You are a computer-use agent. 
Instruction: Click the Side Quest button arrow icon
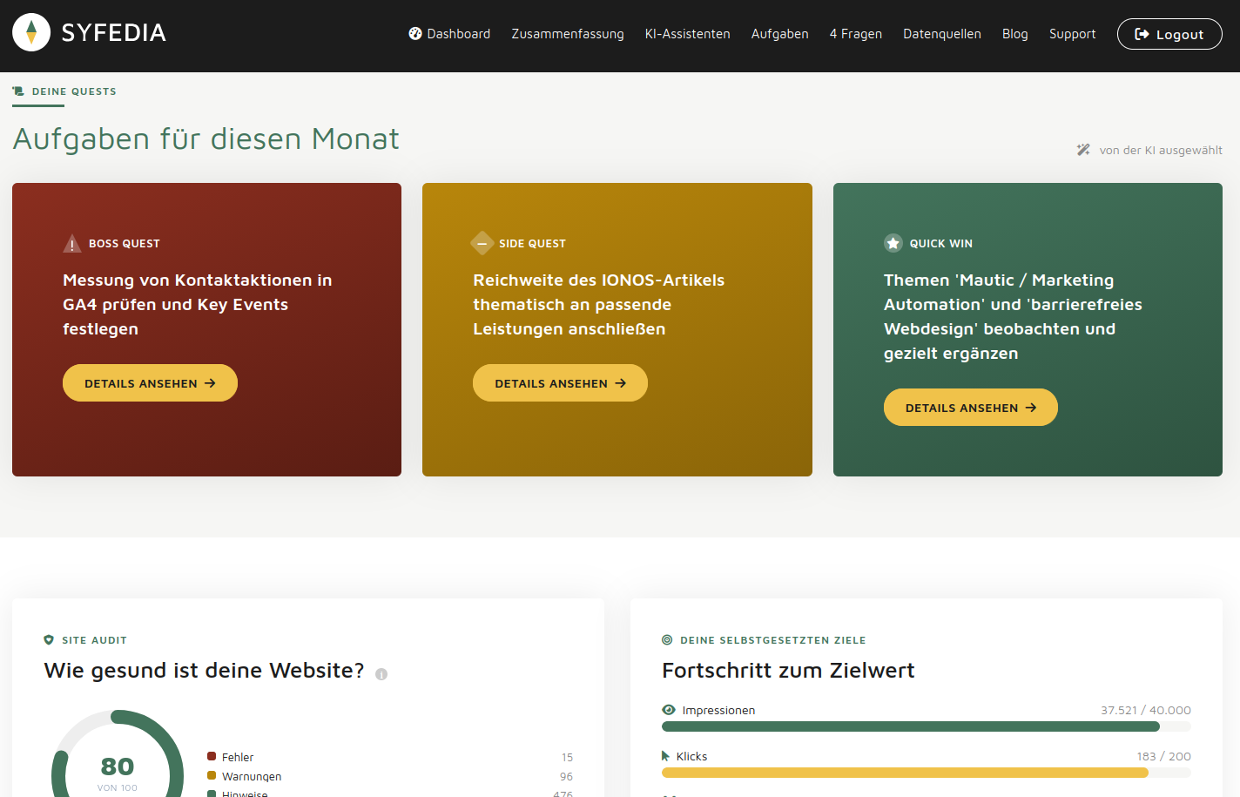(x=621, y=383)
